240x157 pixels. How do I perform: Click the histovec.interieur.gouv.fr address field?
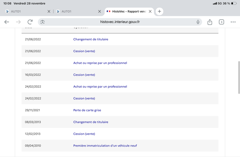point(120,22)
